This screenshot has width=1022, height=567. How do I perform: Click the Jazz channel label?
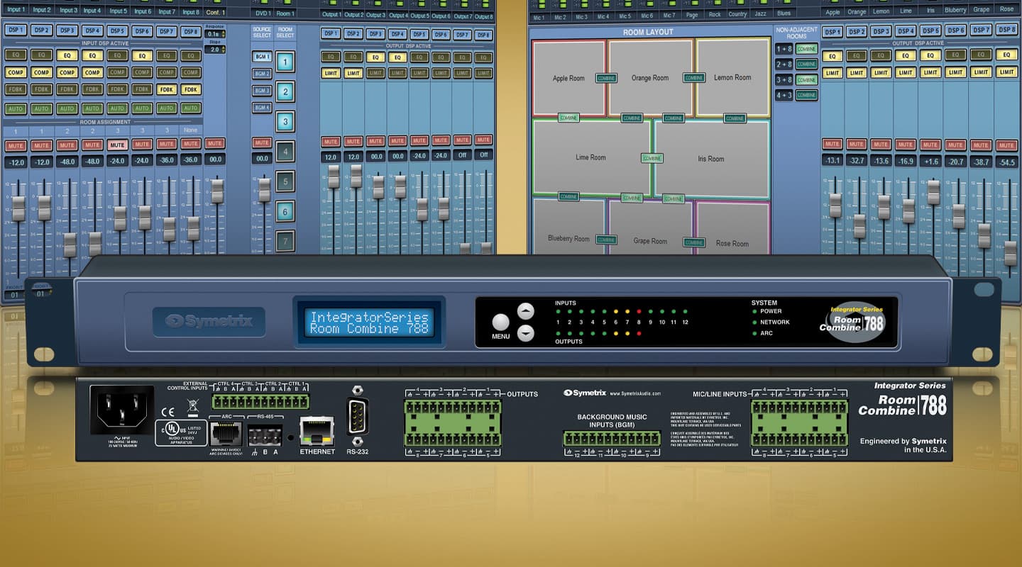pyautogui.click(x=761, y=13)
